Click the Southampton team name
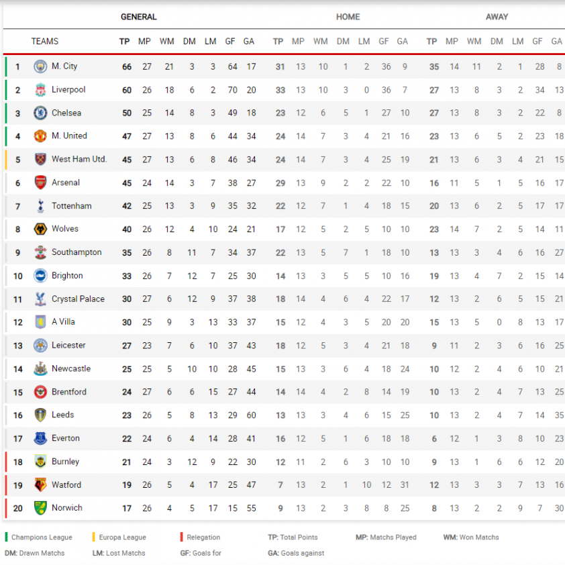The height and width of the screenshot is (565, 565). click(x=76, y=252)
